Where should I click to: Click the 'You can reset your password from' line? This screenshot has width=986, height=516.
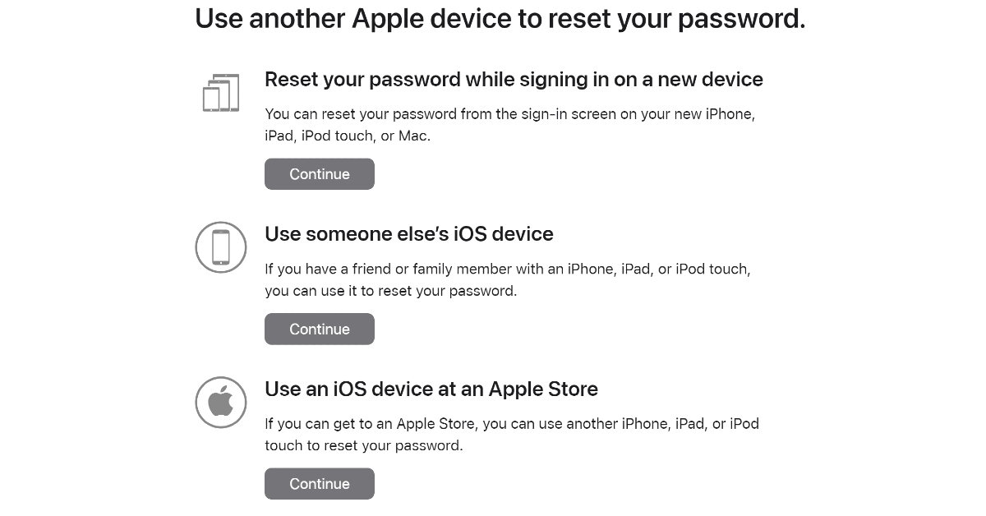(x=509, y=114)
